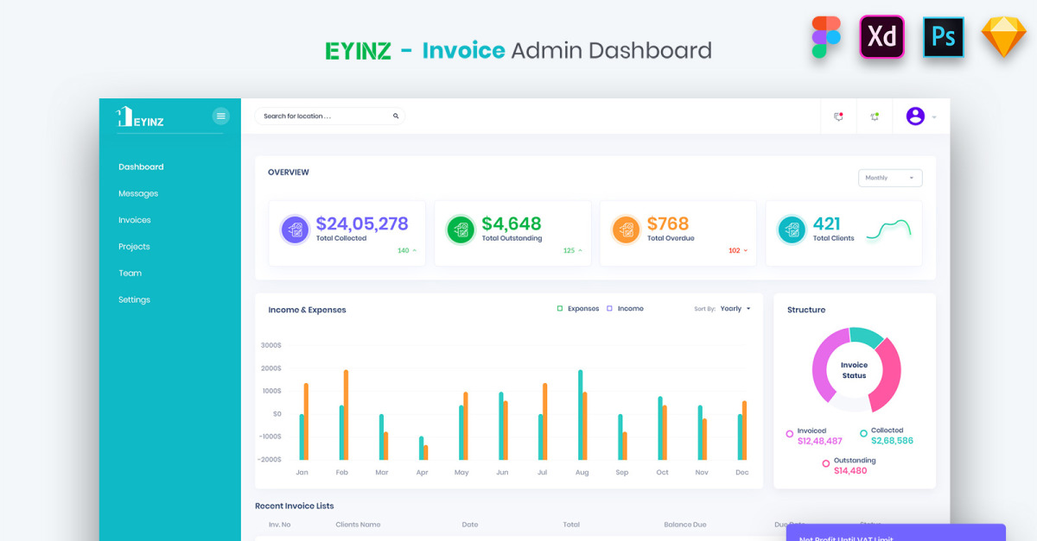
Task: Click the hamburger menu icon in sidebar
Action: 221,116
